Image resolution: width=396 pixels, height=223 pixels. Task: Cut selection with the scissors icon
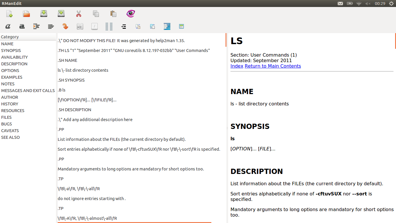[79, 14]
